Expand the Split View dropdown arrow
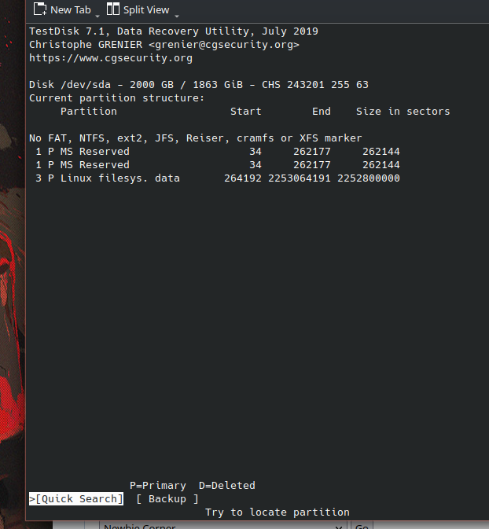Screen dimensions: 489x529 coord(175,14)
